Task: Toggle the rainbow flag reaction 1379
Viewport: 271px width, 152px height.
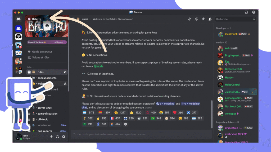Action: coord(104,112)
